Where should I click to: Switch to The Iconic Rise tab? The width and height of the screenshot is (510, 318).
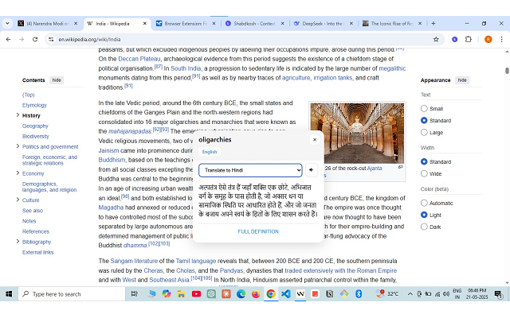[x=391, y=23]
